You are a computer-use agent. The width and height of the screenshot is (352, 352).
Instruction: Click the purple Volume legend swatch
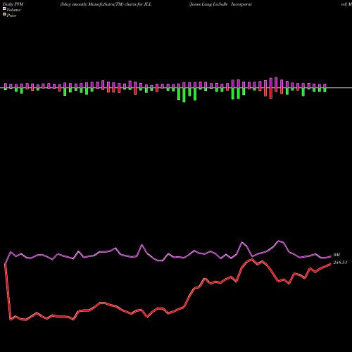tap(4, 9)
